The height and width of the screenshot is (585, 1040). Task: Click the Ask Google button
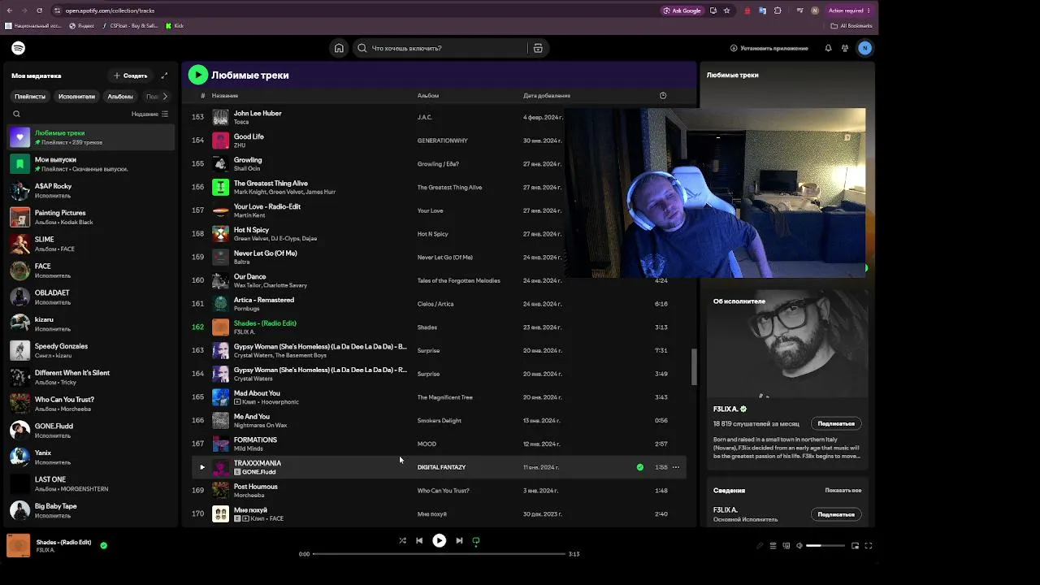[x=682, y=11]
